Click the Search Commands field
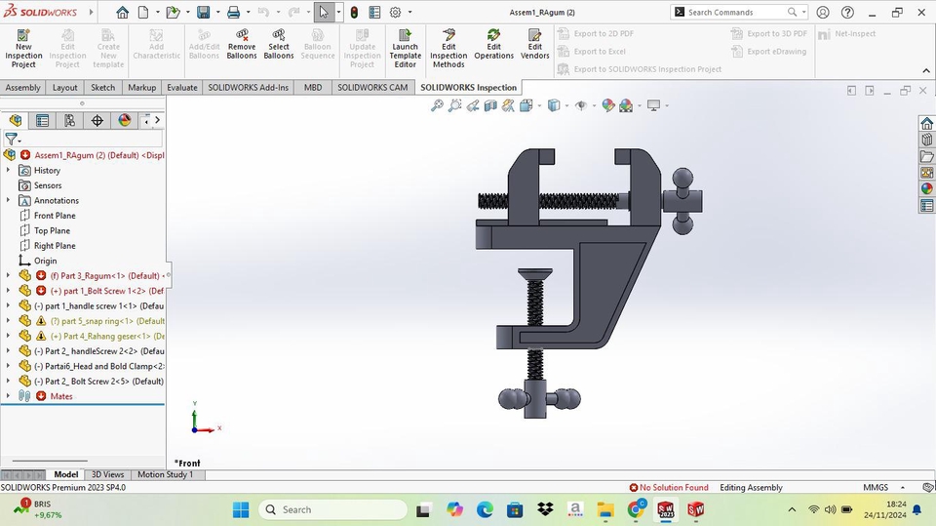 736,12
